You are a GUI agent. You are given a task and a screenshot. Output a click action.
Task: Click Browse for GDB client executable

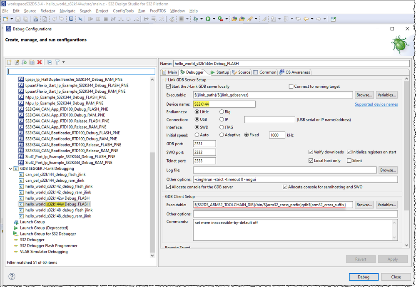(364, 205)
